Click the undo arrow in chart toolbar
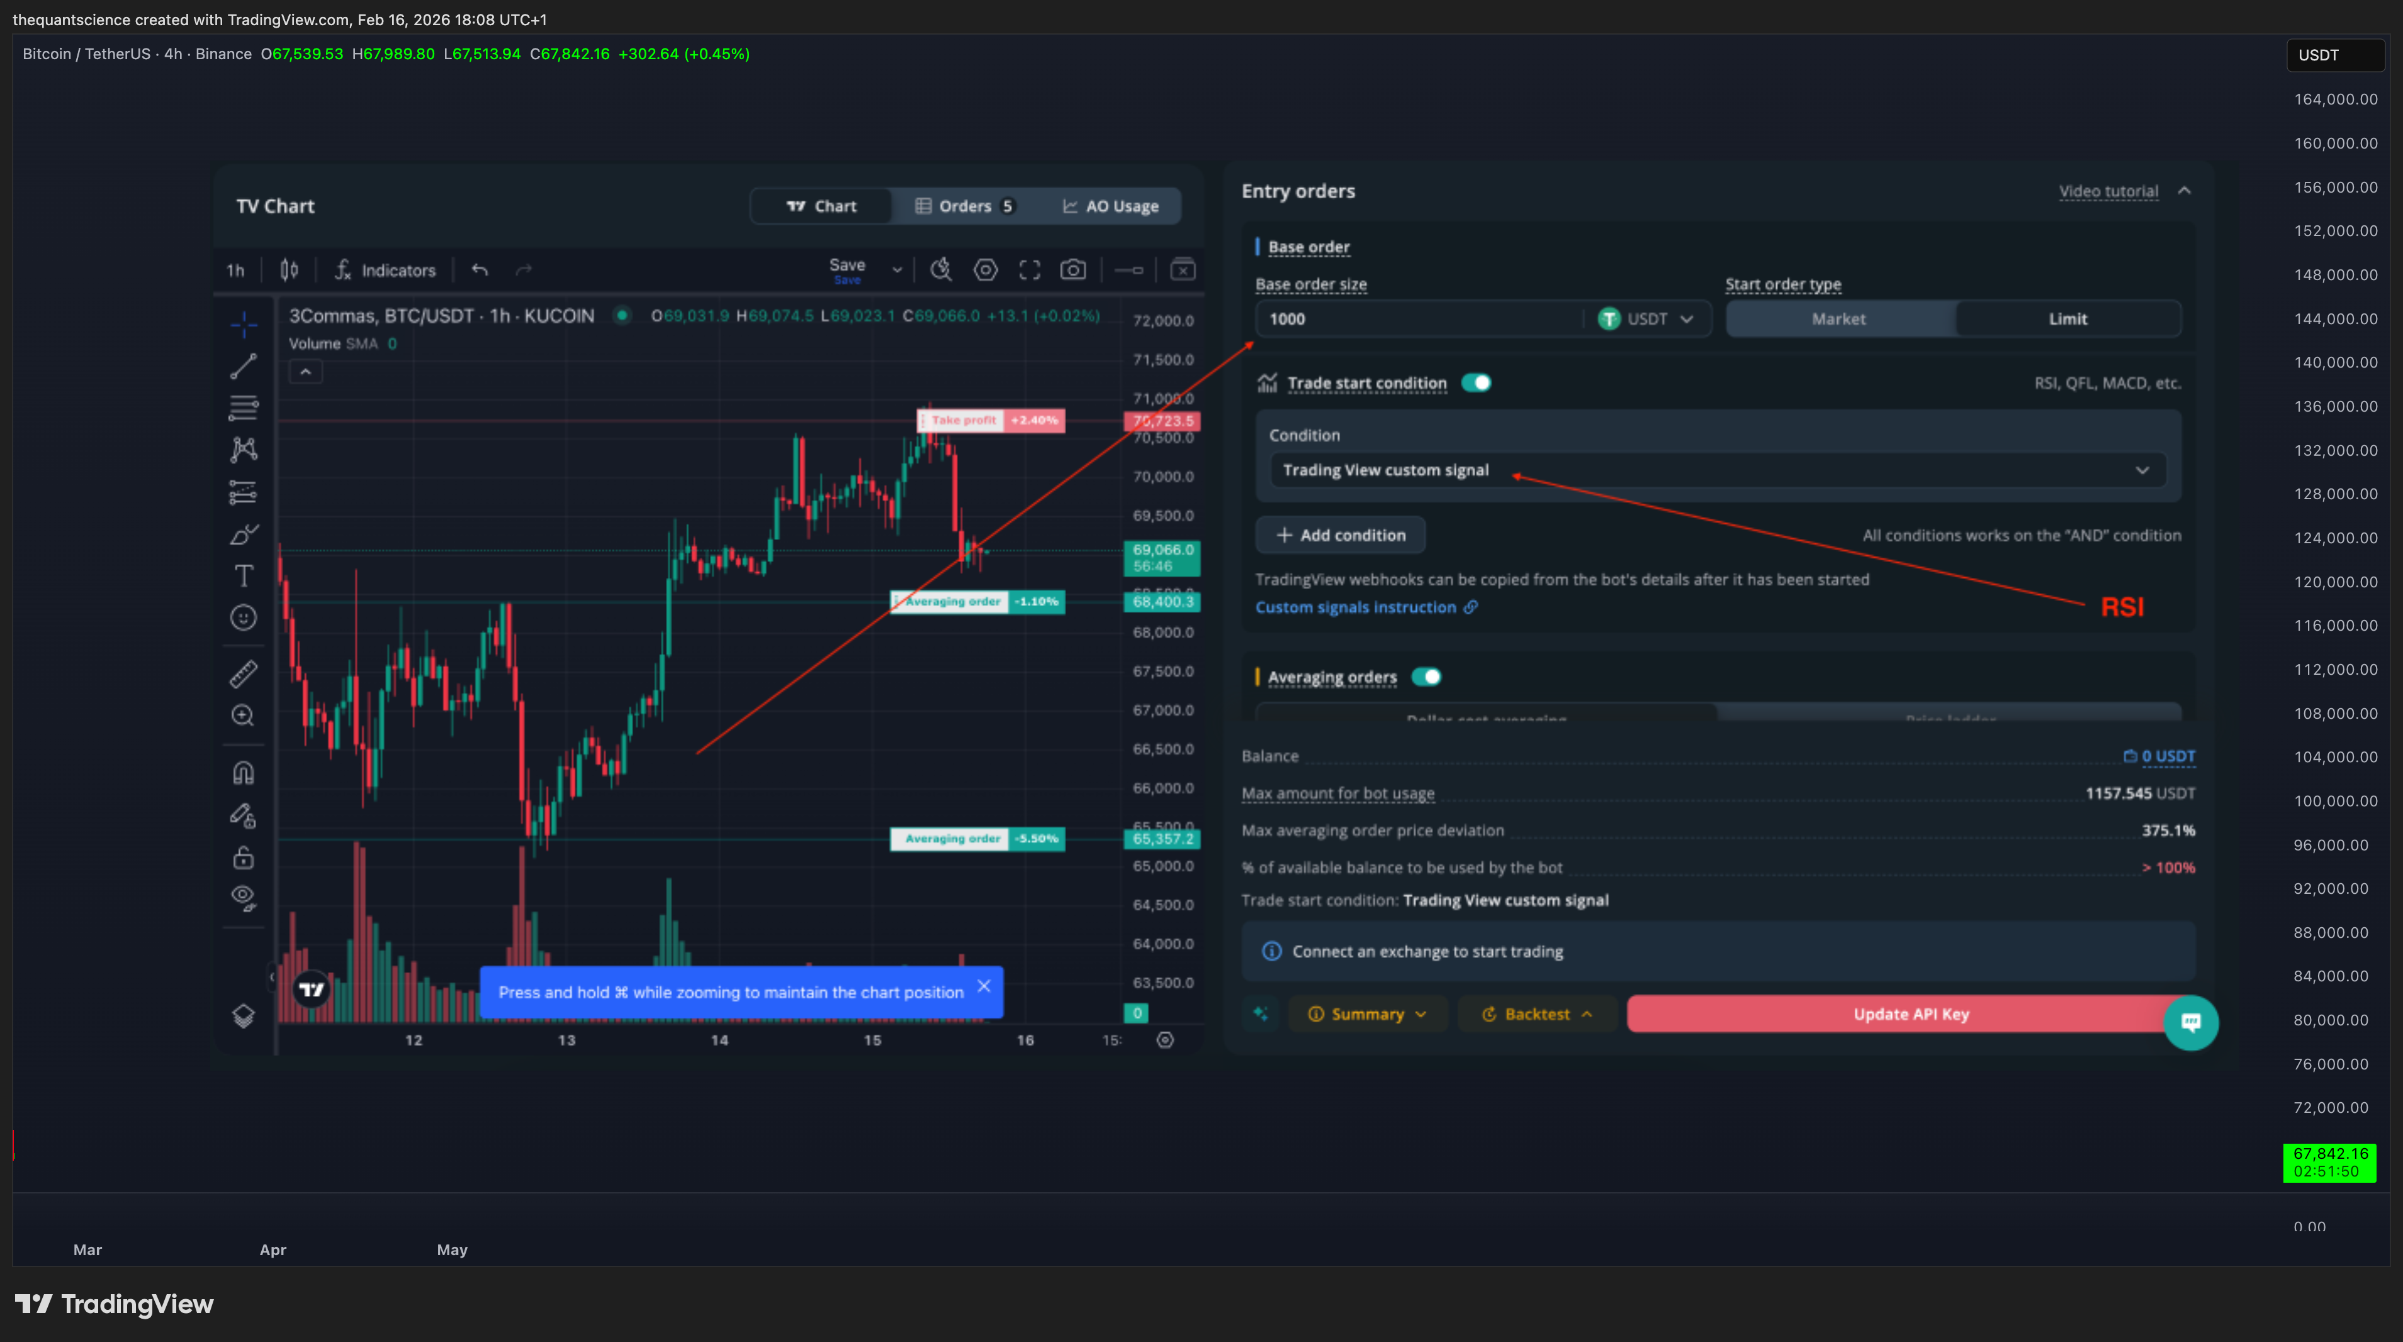Screen dimensions: 2403x1342 tap(480, 269)
